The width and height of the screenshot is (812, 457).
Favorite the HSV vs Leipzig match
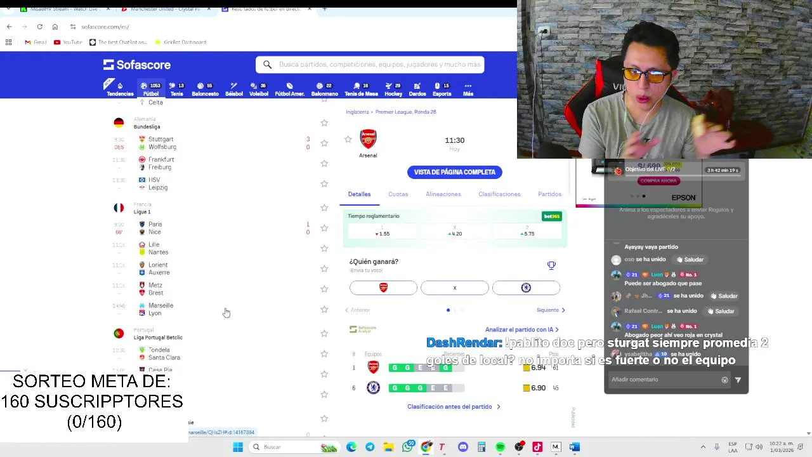point(324,183)
